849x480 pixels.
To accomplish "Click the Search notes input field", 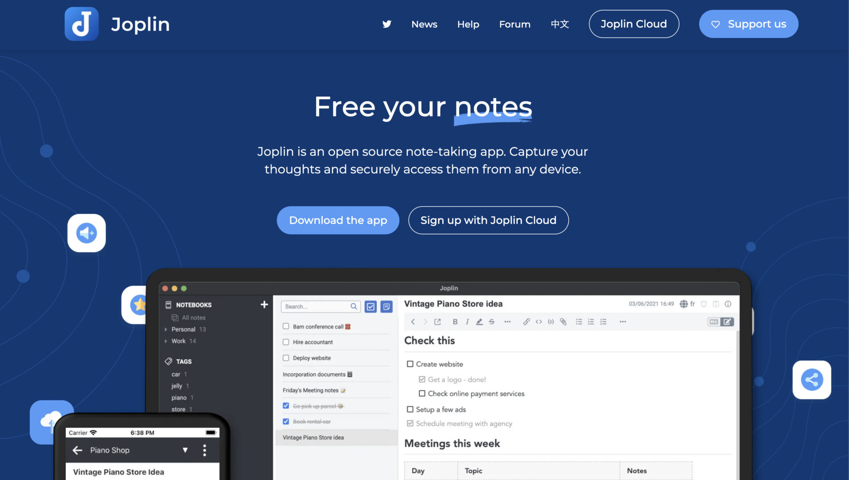I will pyautogui.click(x=316, y=307).
